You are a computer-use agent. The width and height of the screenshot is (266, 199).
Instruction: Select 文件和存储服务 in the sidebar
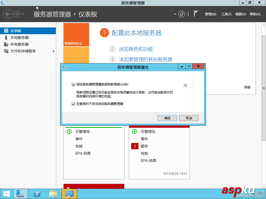(x=28, y=51)
